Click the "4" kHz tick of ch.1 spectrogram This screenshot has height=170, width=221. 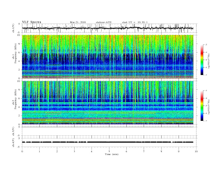point(19,61)
